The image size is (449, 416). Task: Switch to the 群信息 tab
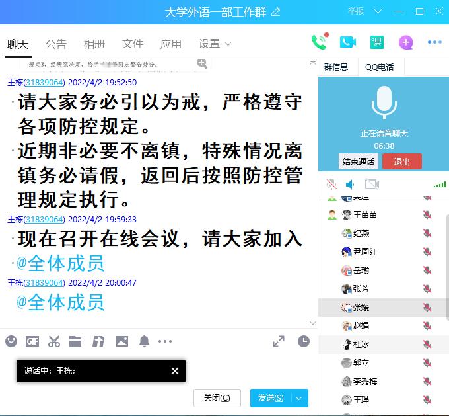pos(336,67)
